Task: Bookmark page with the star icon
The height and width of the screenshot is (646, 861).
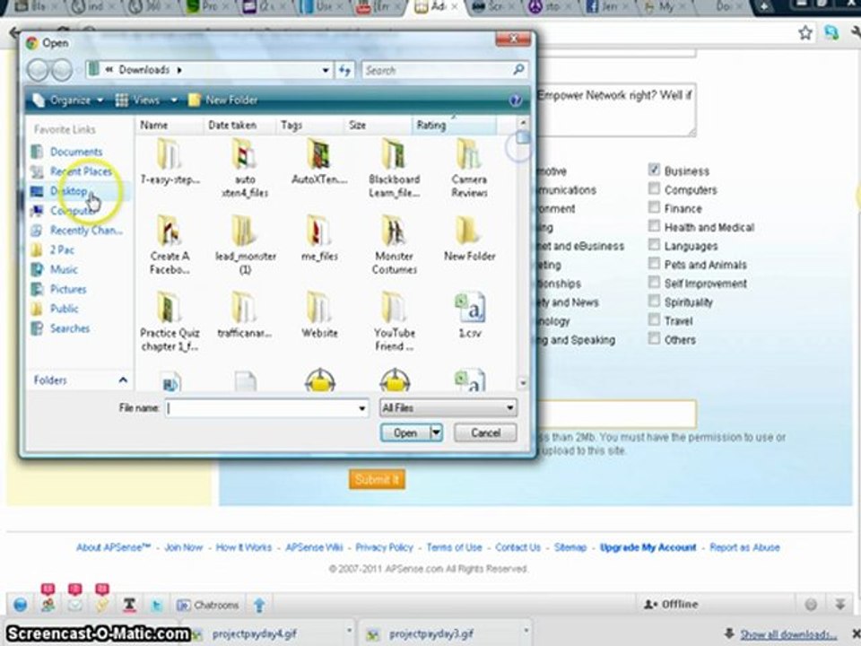Action: click(x=805, y=33)
